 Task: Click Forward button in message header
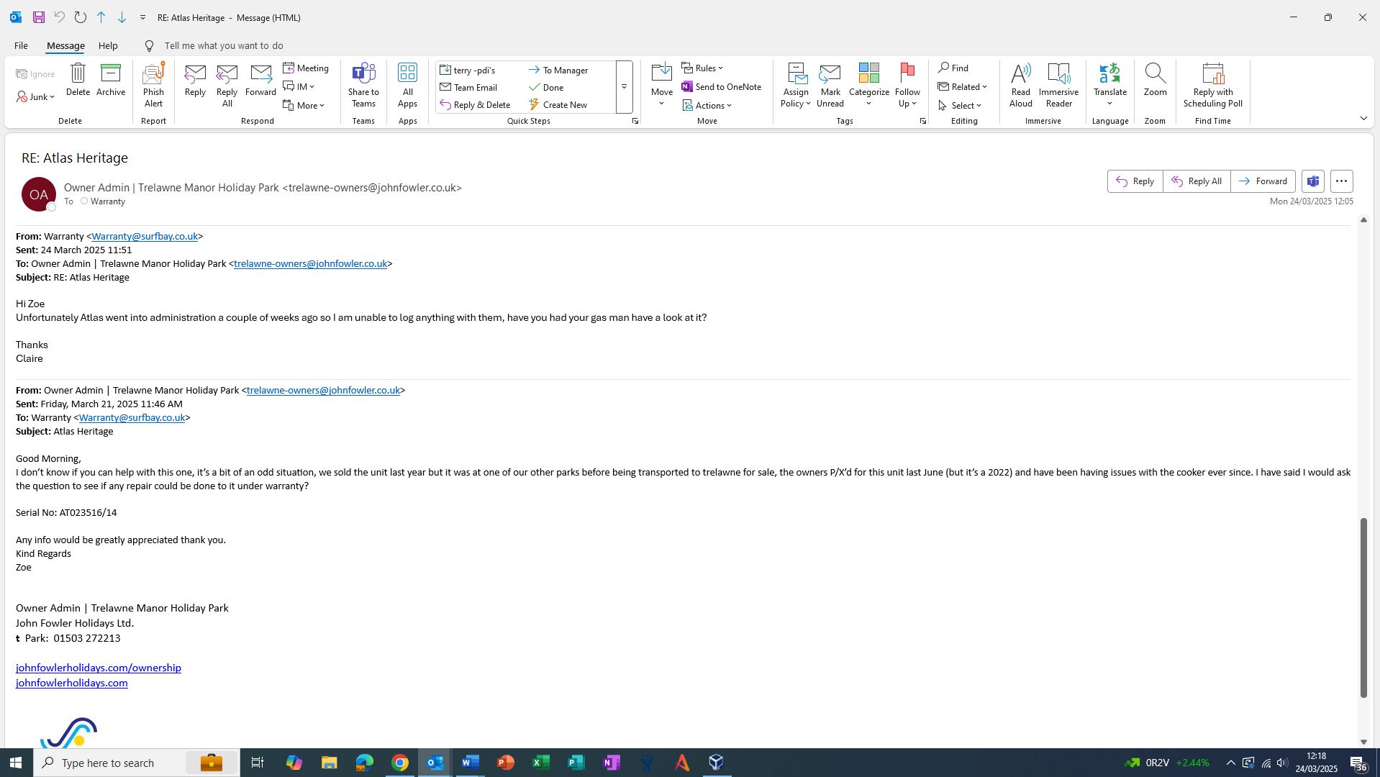pos(1263,181)
